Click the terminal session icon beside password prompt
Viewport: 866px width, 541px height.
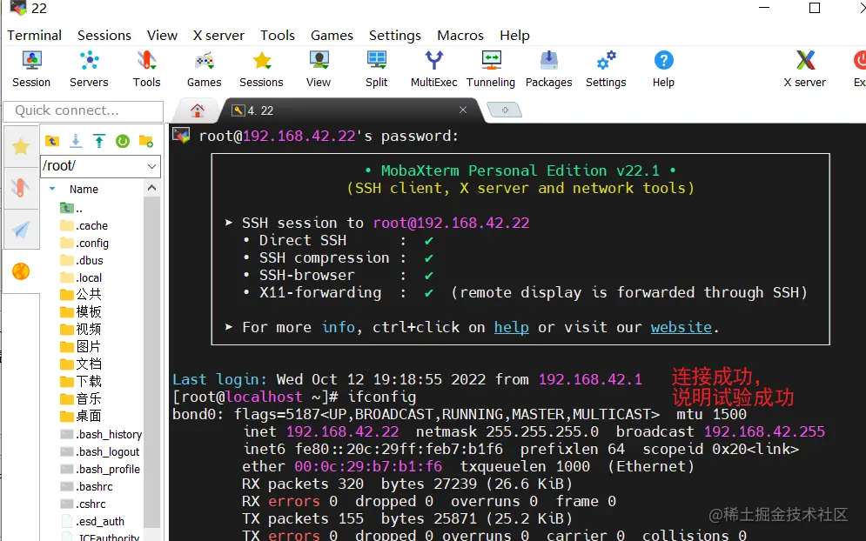pos(181,135)
